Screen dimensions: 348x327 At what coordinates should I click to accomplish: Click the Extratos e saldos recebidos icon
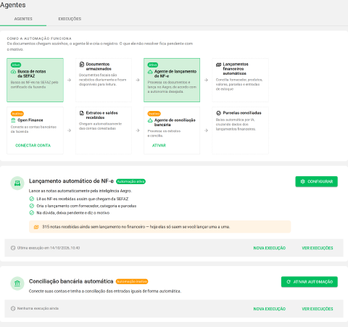pyautogui.click(x=82, y=113)
